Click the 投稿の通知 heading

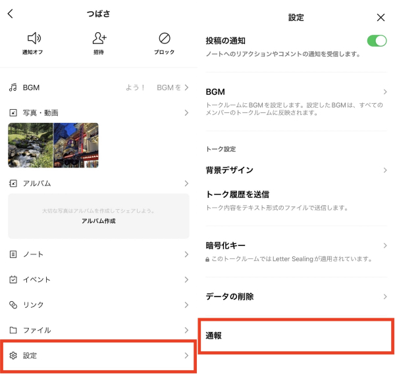tap(225, 41)
